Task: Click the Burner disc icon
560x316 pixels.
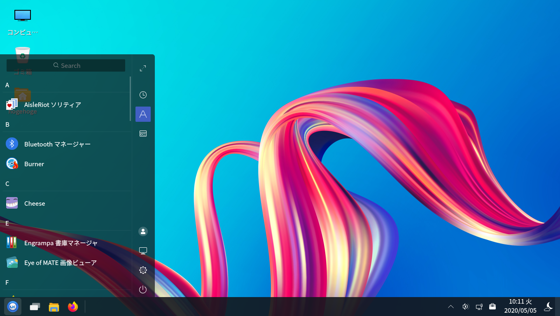Action: point(12,163)
